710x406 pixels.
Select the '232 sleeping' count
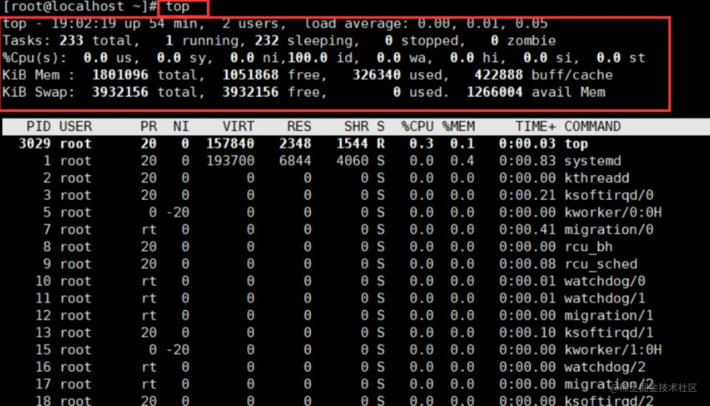pyautogui.click(x=304, y=41)
